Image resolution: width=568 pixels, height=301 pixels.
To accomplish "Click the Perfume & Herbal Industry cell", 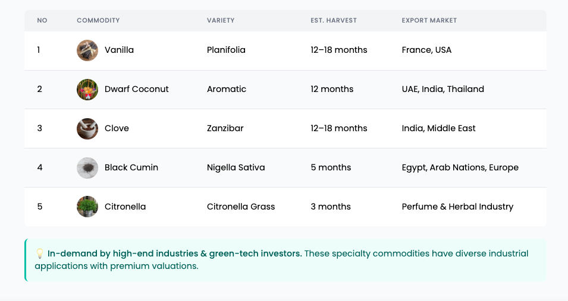I will tap(457, 207).
